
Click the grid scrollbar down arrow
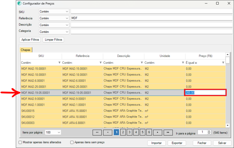[227, 125]
